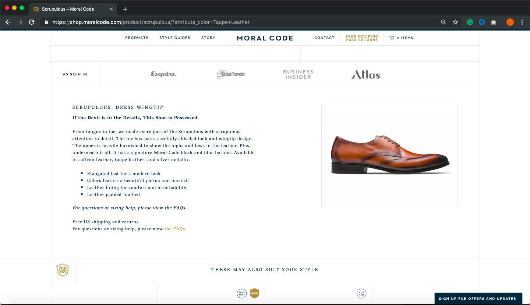Screen dimensions: 530x305
Task: Click the Moral Code logo
Action: (265, 38)
